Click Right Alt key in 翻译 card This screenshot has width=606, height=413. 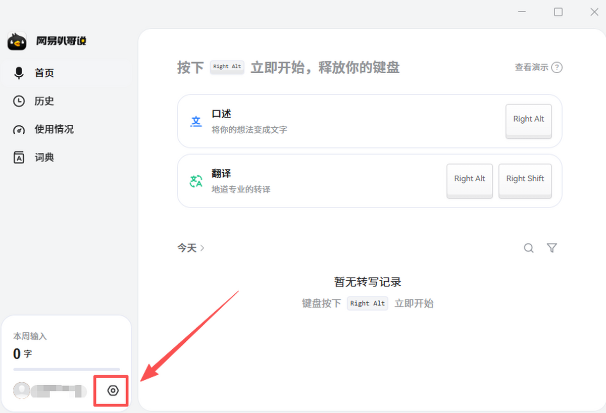click(x=470, y=181)
